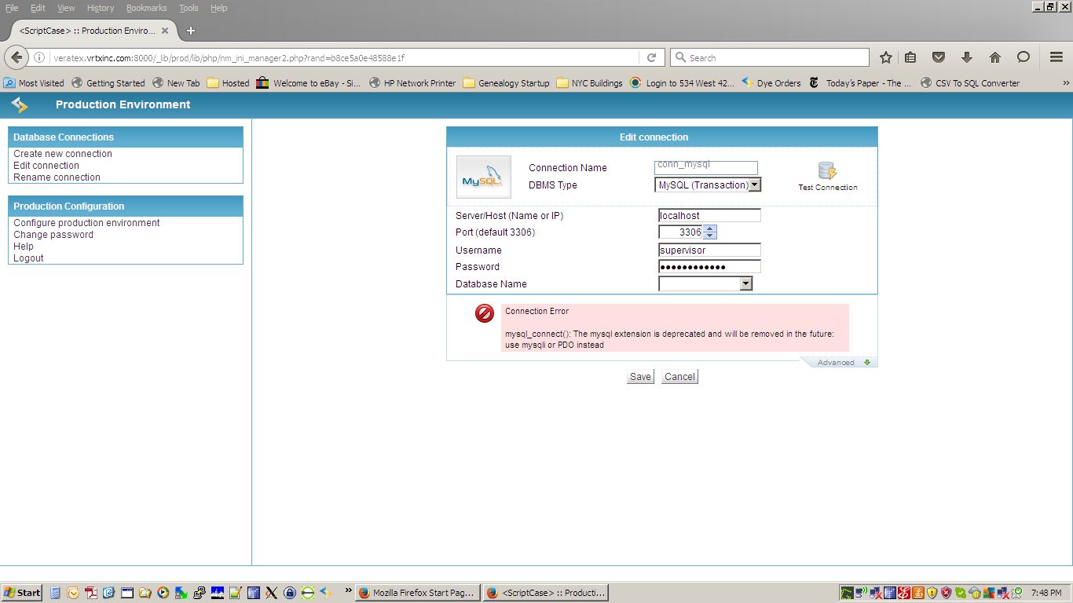The image size is (1073, 603).
Task: Open the Bookmarks menu
Action: 146,8
